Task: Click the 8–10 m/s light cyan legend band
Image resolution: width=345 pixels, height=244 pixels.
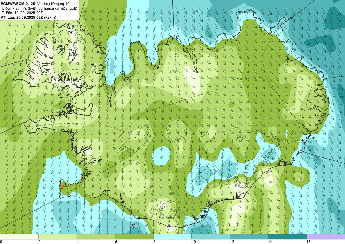Action: click(172, 236)
